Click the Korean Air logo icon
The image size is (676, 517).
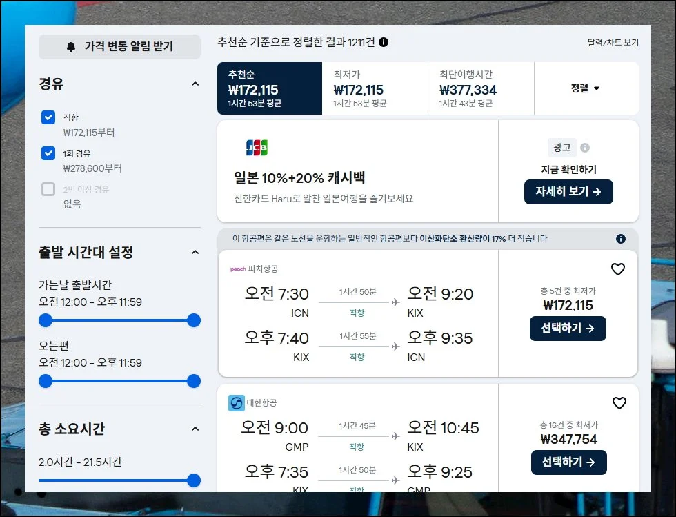pyautogui.click(x=237, y=403)
